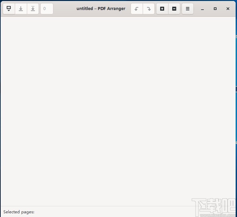This screenshot has height=217, width=237.
Task: Click the Save As dotted-arrow icon
Action: click(33, 9)
